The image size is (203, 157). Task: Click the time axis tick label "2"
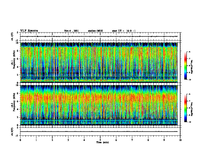[x=52, y=140]
